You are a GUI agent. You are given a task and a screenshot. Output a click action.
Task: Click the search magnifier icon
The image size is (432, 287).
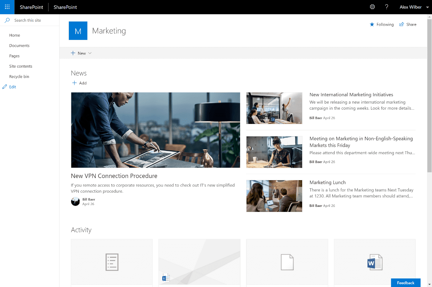[x=7, y=20]
